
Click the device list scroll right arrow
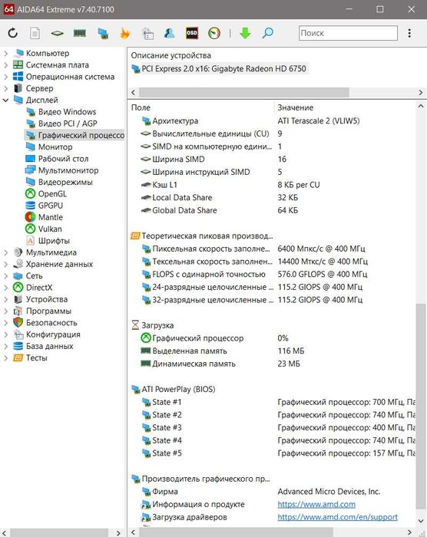pyautogui.click(x=421, y=93)
